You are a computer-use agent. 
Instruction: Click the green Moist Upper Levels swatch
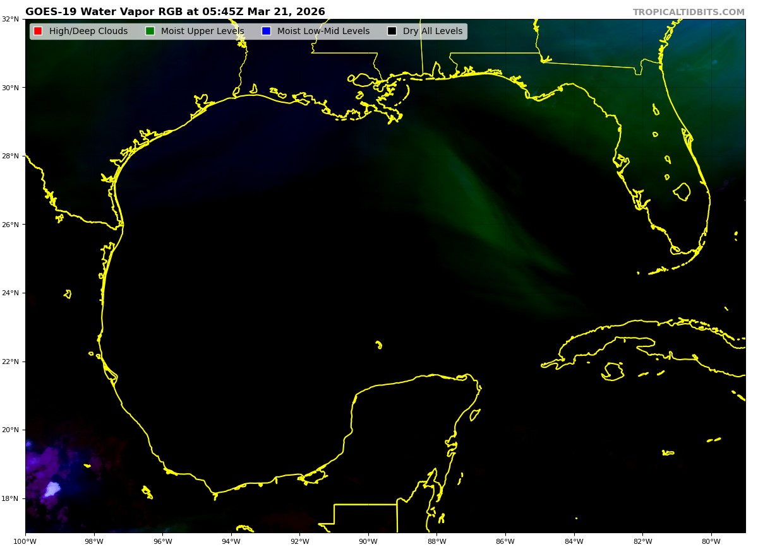(x=150, y=31)
